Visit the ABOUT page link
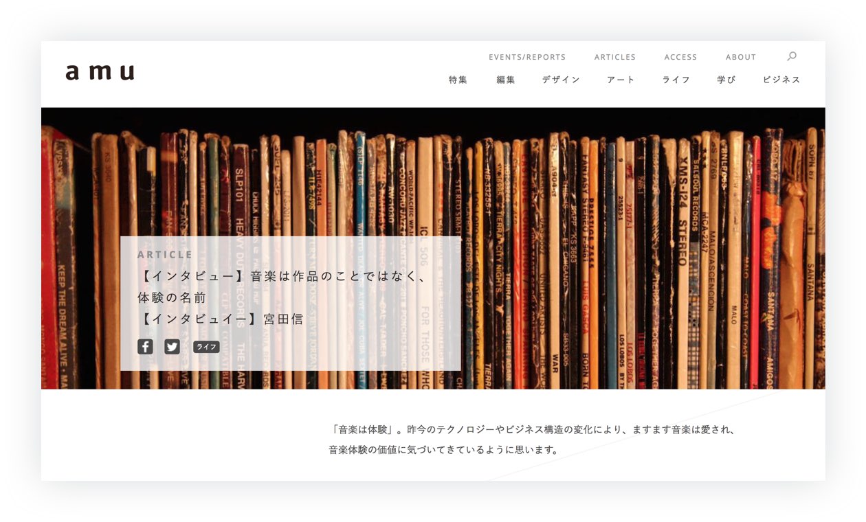 pyautogui.click(x=741, y=57)
